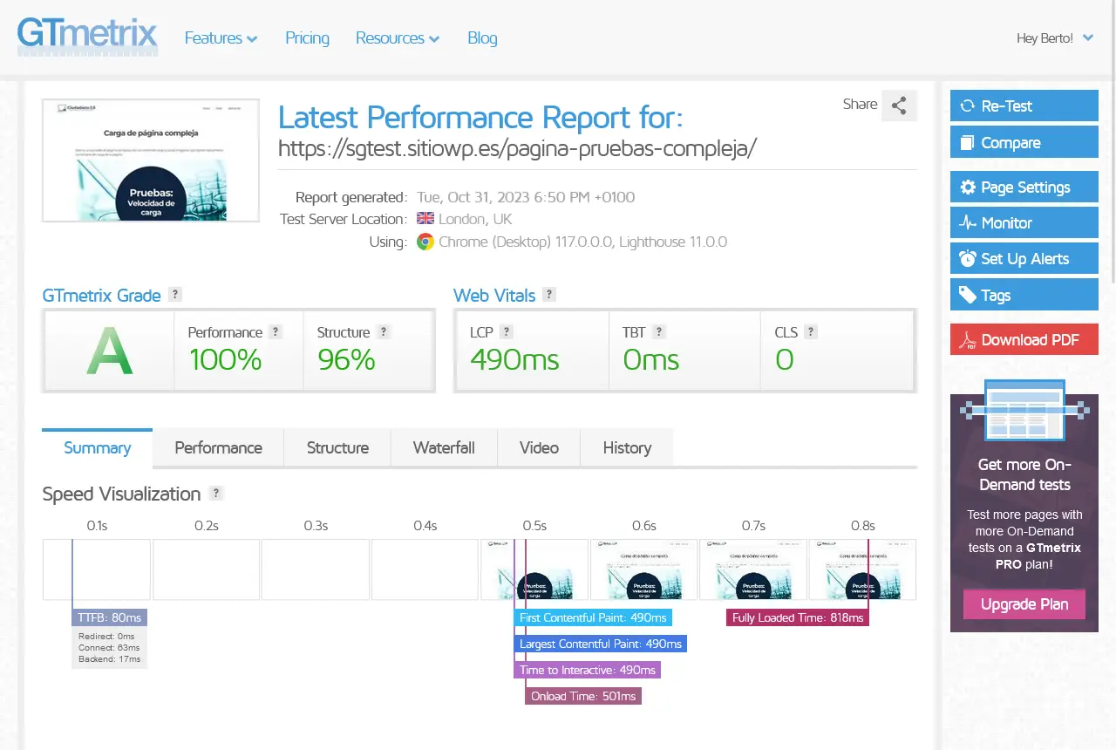Click the TTFB: 80ms marker
Image resolution: width=1116 pixels, height=750 pixels.
point(110,617)
